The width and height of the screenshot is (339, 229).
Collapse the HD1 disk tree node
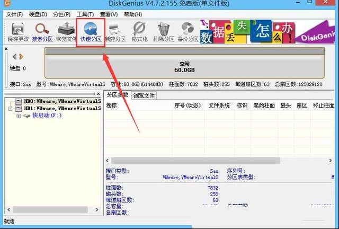(10, 109)
